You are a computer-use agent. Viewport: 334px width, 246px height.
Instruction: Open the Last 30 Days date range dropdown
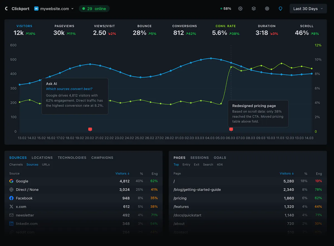coord(308,9)
